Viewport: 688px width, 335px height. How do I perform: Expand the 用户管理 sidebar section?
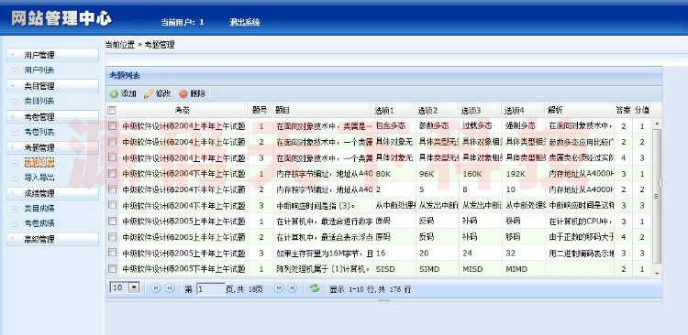point(52,55)
